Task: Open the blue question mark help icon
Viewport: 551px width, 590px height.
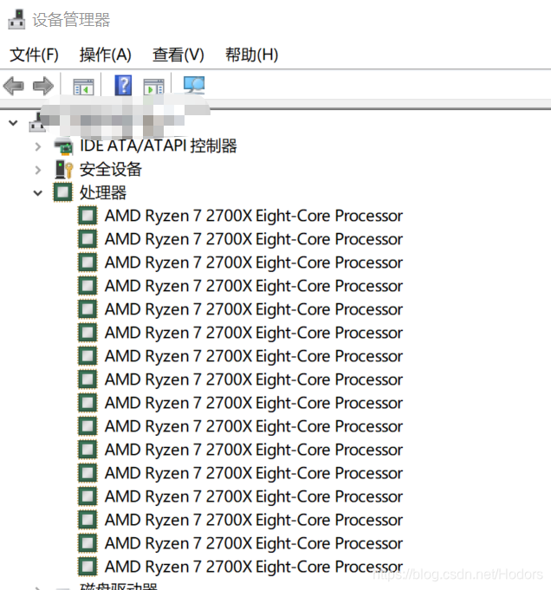Action: point(123,86)
